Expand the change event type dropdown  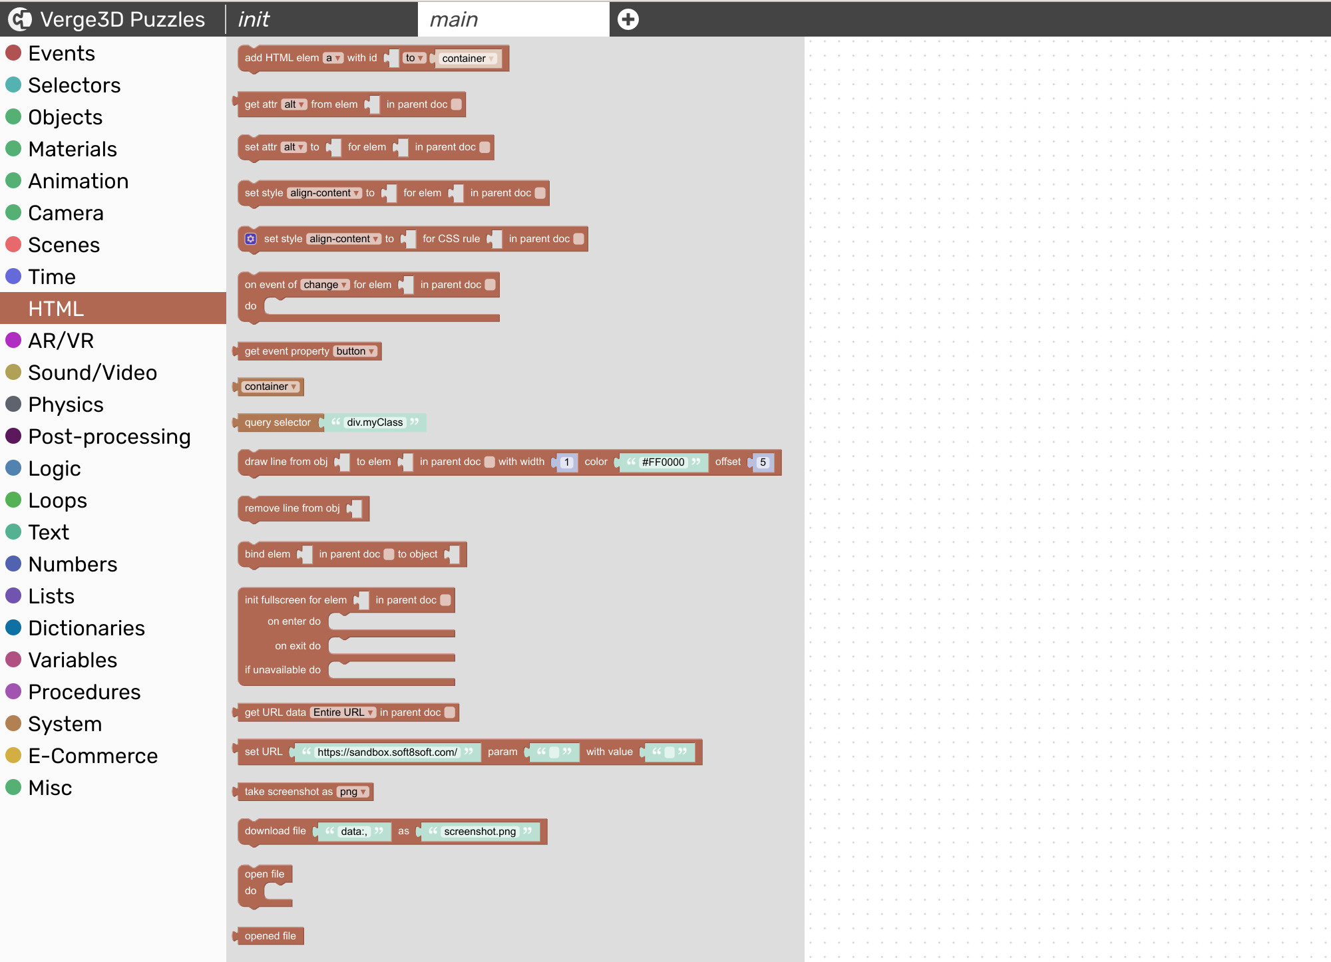(x=325, y=284)
